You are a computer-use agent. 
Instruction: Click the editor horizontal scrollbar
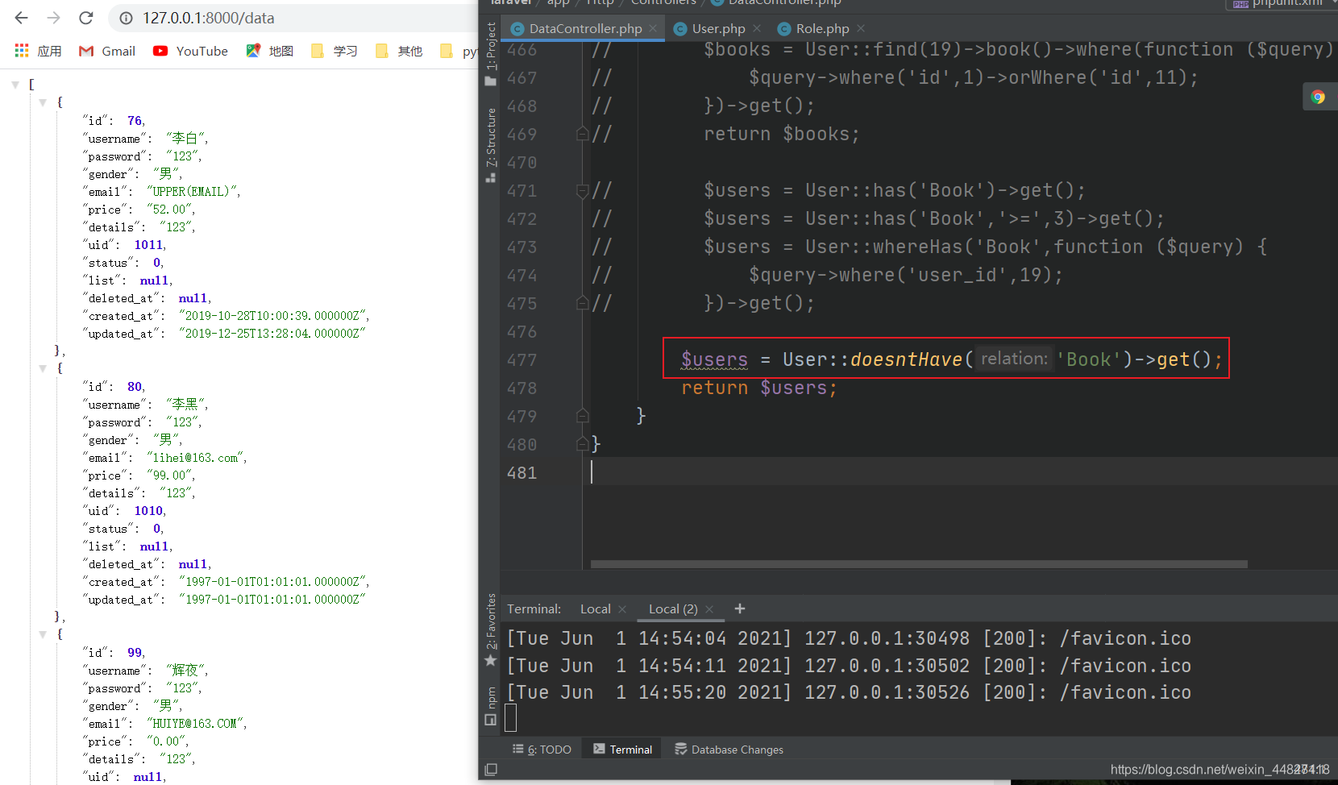pyautogui.click(x=919, y=564)
